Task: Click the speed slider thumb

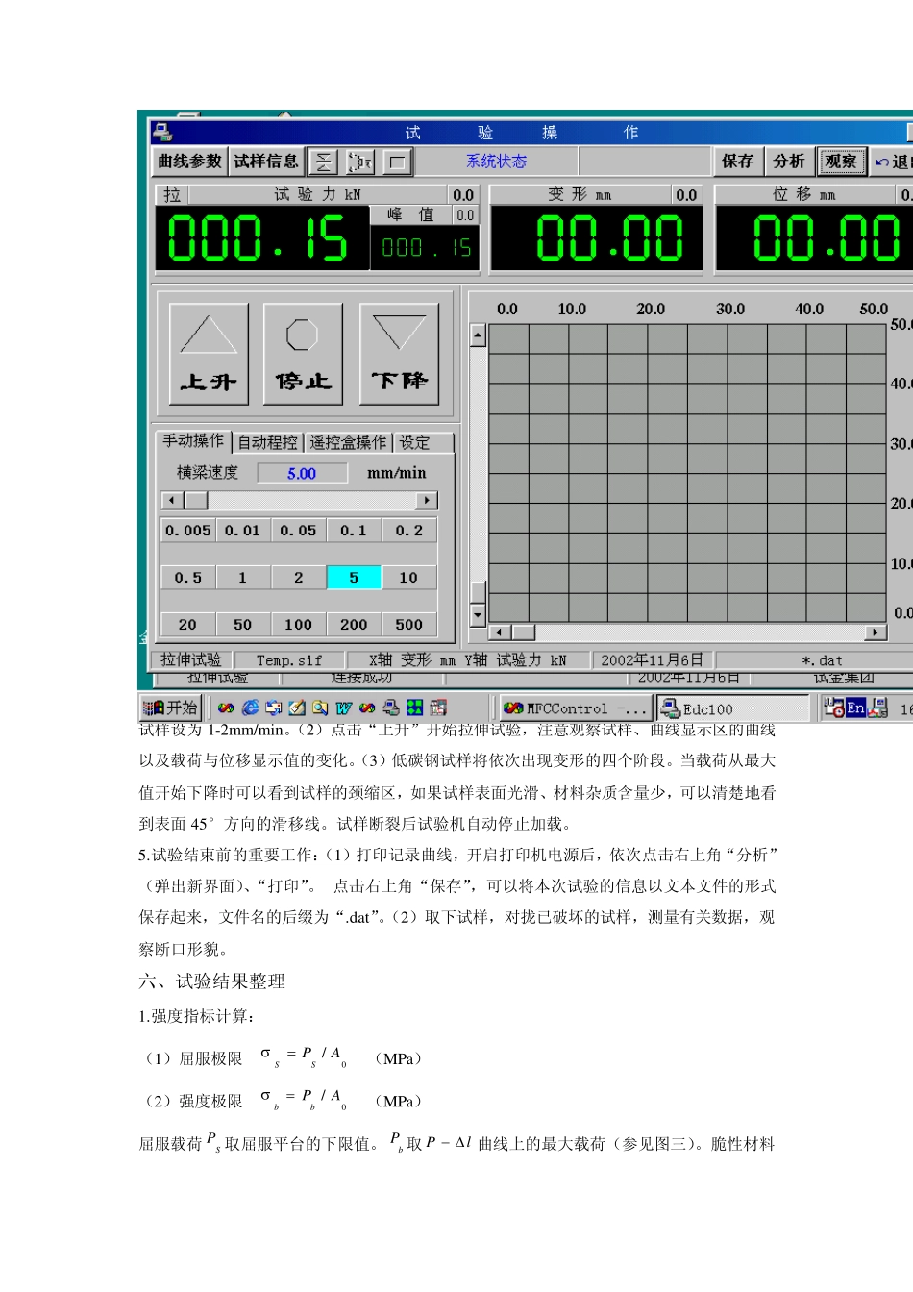Action: 196,501
